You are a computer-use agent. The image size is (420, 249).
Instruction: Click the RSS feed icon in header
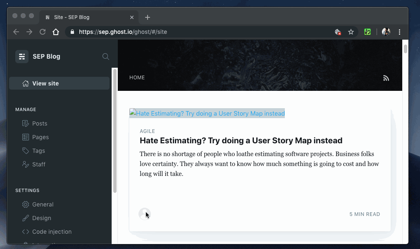coord(386,78)
